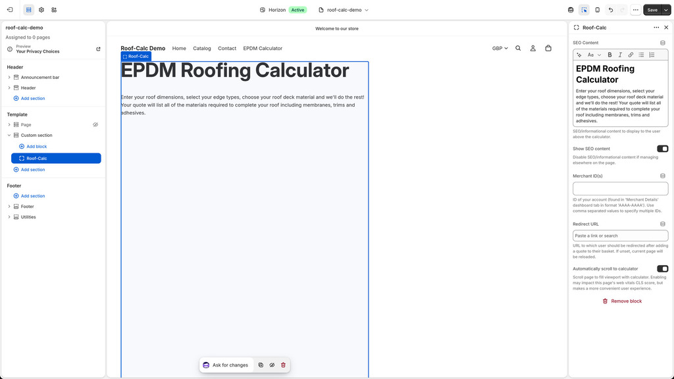Add section under Footer group
674x379 pixels.
pyautogui.click(x=29, y=196)
